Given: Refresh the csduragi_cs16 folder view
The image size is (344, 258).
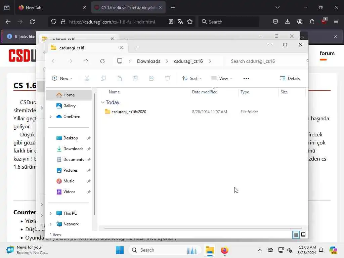Looking at the screenshot, I should 102,61.
